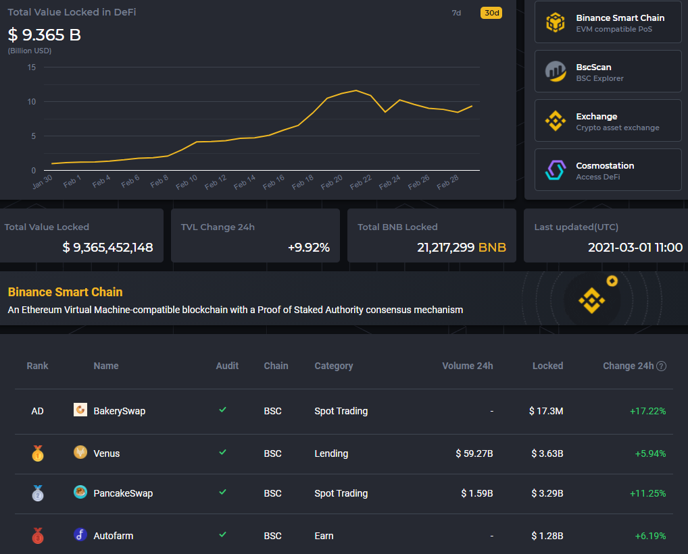Select the 30d chart timeframe
Viewport: 688px width, 554px height.
491,12
